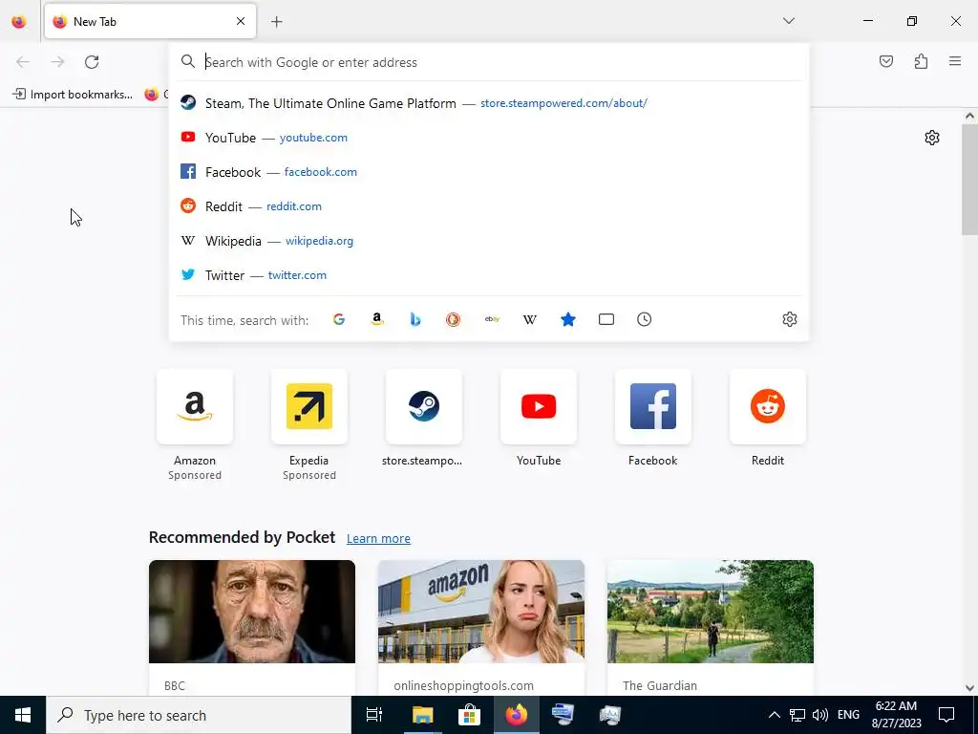Open a new tab with plus button

[277, 22]
